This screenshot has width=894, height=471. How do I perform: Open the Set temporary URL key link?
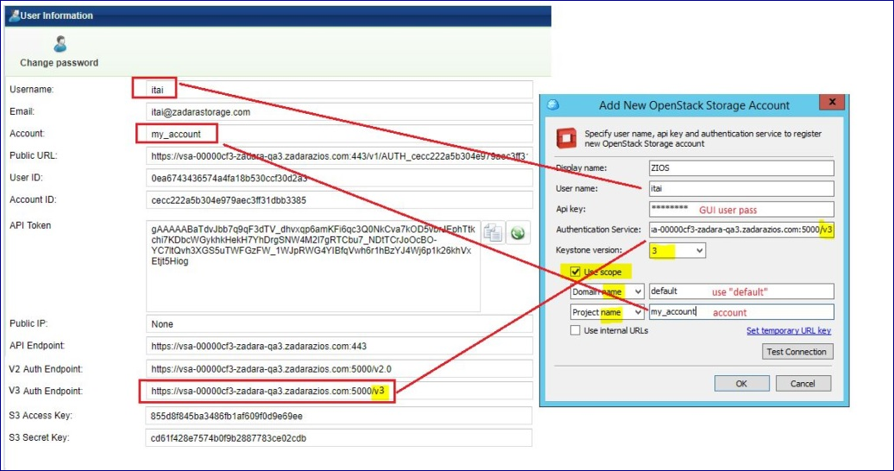(x=789, y=330)
